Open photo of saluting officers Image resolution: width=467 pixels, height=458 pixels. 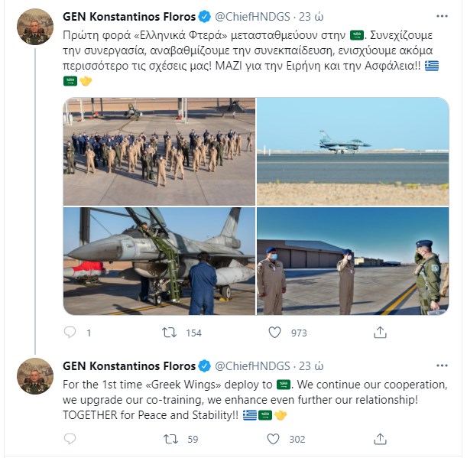(x=352, y=261)
